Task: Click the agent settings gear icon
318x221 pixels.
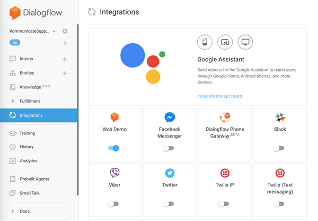Action: pyautogui.click(x=65, y=32)
